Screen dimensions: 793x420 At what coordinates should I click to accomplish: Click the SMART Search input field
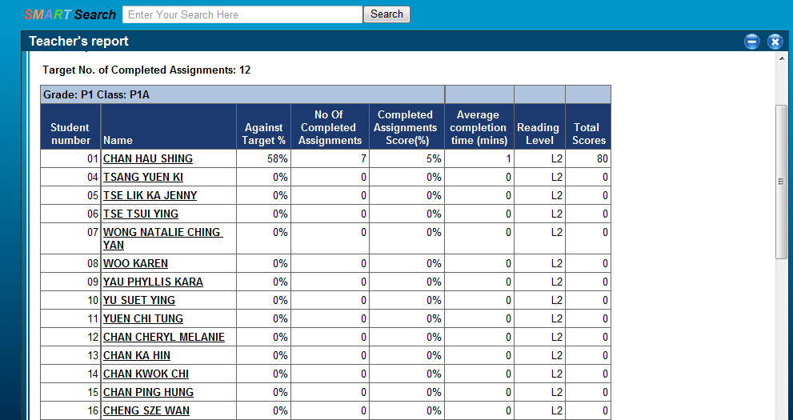242,14
